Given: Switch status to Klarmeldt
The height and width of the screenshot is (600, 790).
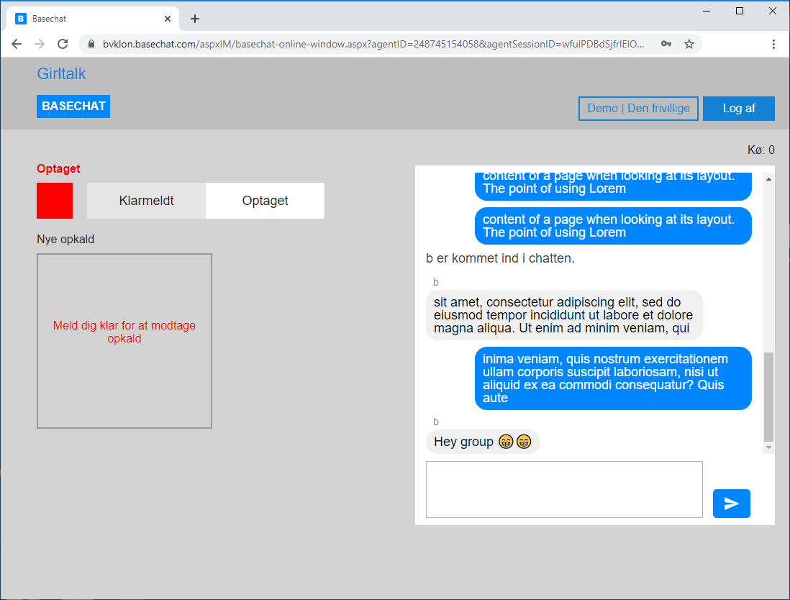Looking at the screenshot, I should [146, 201].
